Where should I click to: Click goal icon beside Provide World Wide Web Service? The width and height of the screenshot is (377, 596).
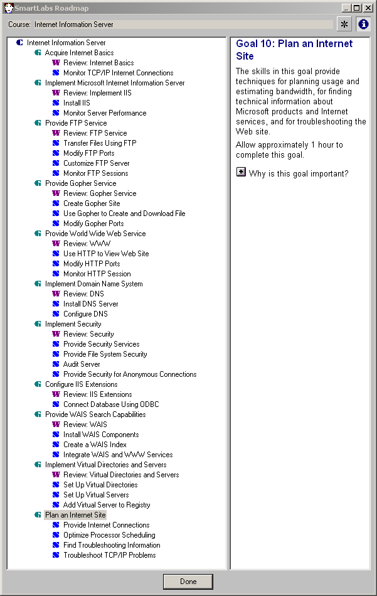point(38,234)
